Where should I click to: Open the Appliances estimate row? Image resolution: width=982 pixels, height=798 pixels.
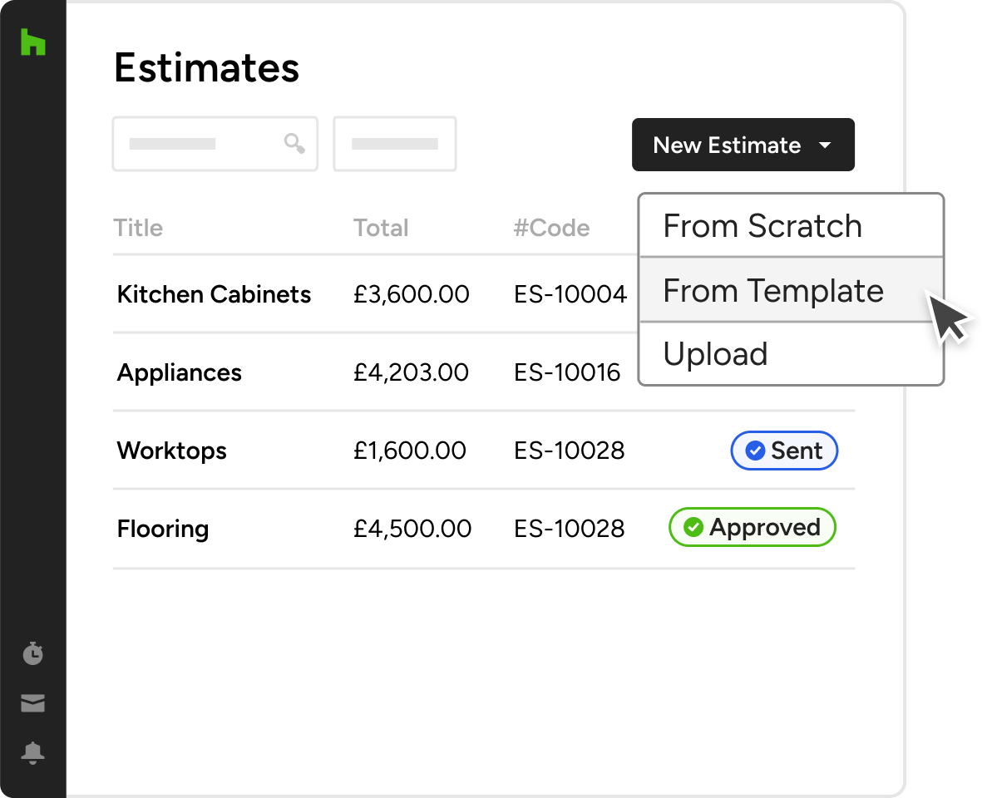(x=180, y=372)
